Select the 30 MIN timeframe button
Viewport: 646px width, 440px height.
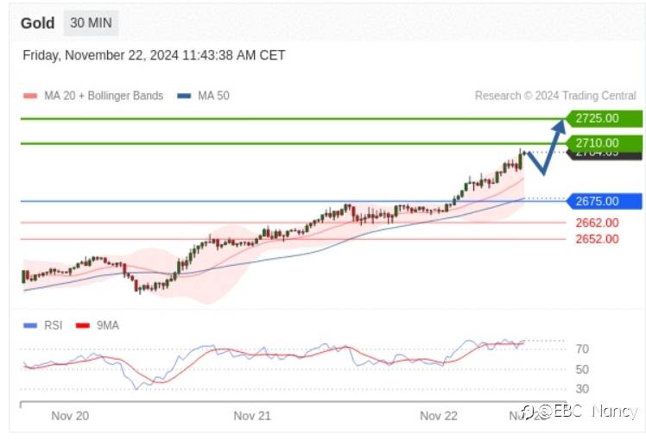[x=91, y=23]
